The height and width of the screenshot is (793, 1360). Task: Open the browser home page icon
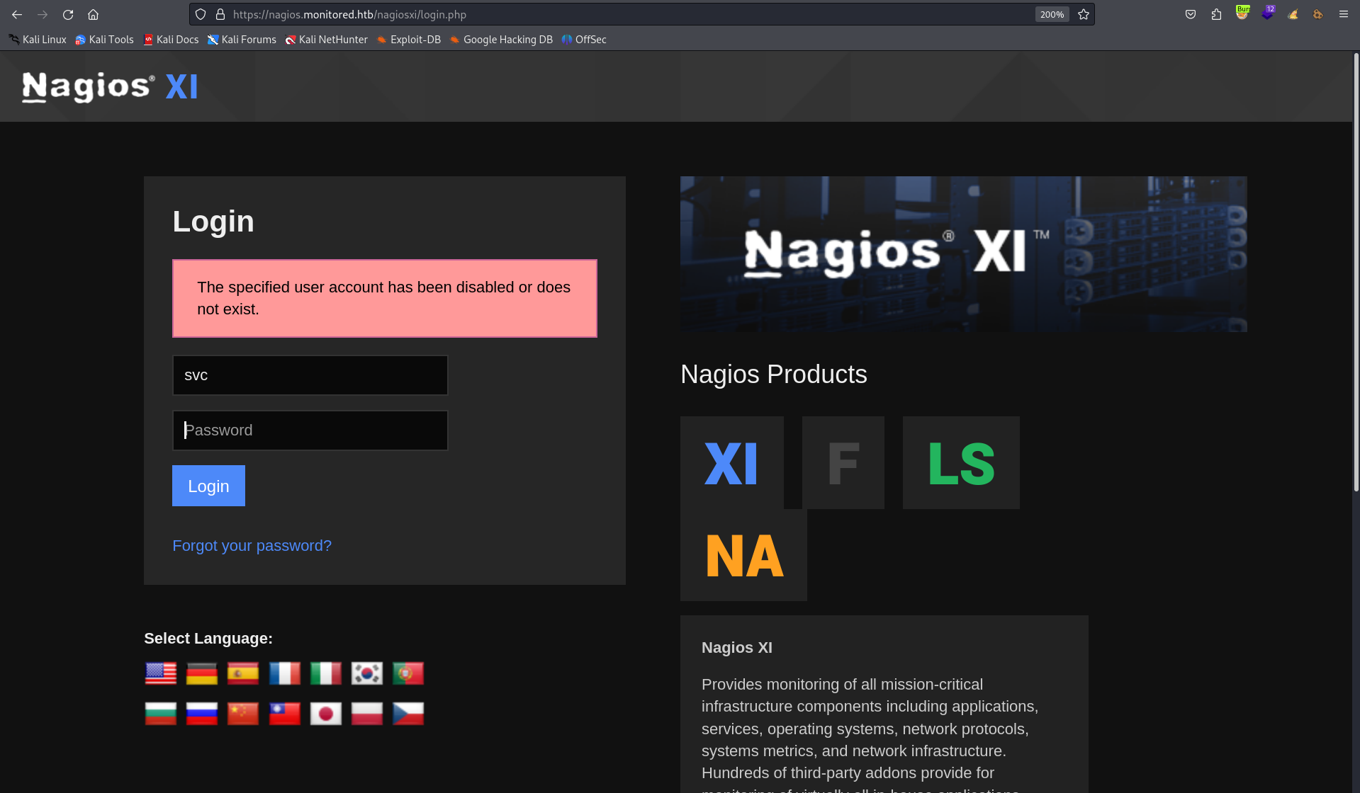93,14
